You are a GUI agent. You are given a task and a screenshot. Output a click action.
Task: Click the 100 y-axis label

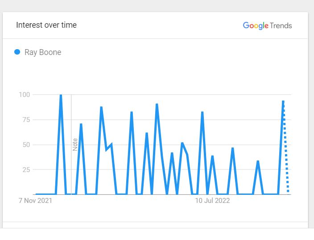click(x=24, y=94)
